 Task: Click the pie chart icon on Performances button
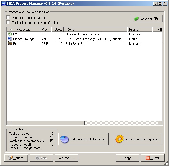coord(64,139)
